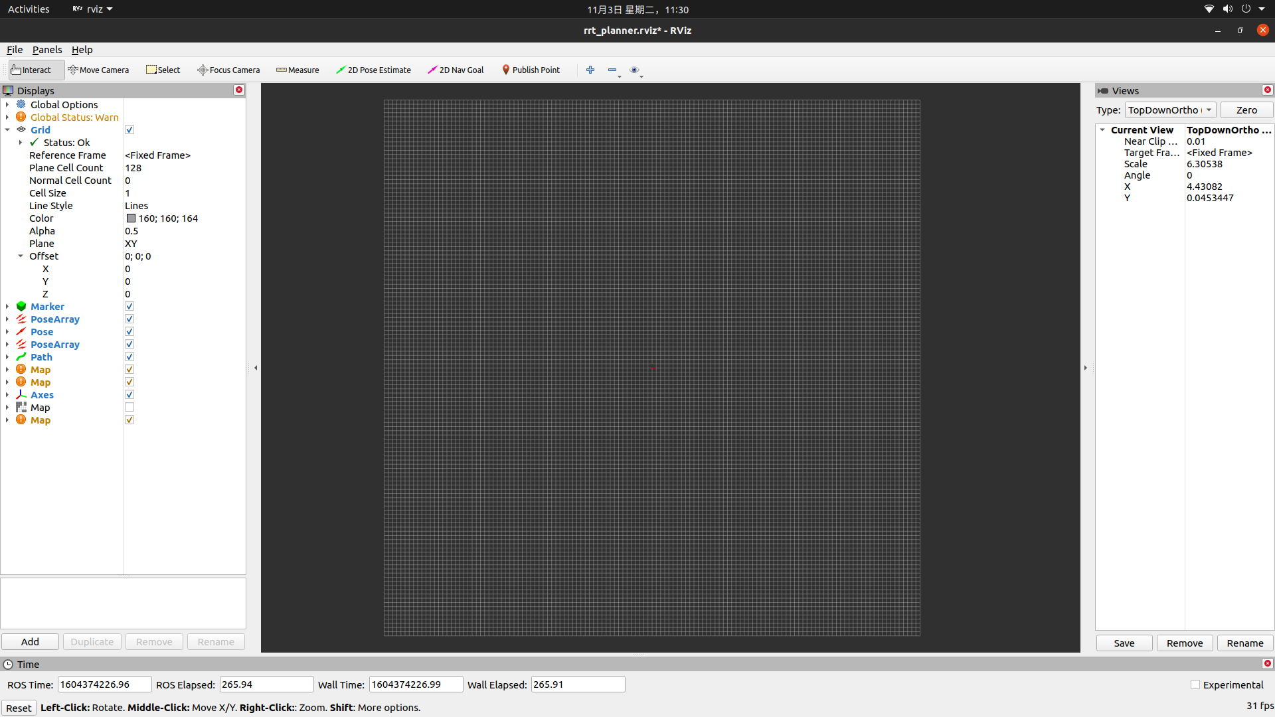Viewport: 1275px width, 717px height.
Task: Toggle visibility checkbox for unchecked Map display
Action: [x=129, y=407]
